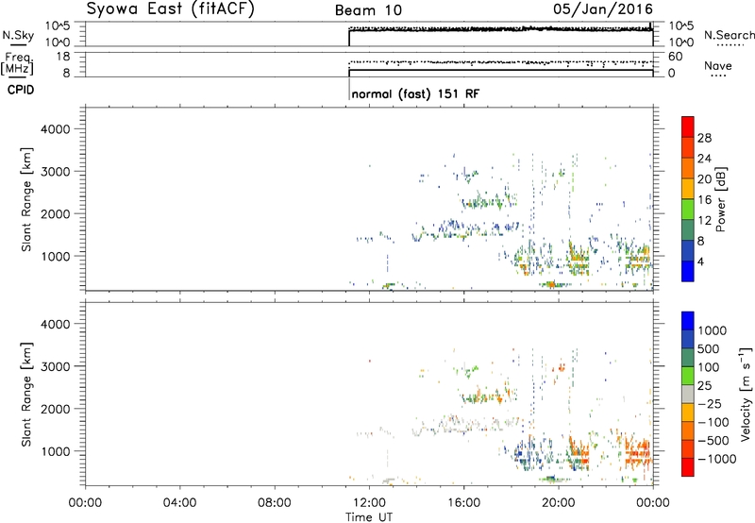Click 'Slant Range [km]' label of the velocity panel
The height and width of the screenshot is (523, 755).
[x=26, y=394]
